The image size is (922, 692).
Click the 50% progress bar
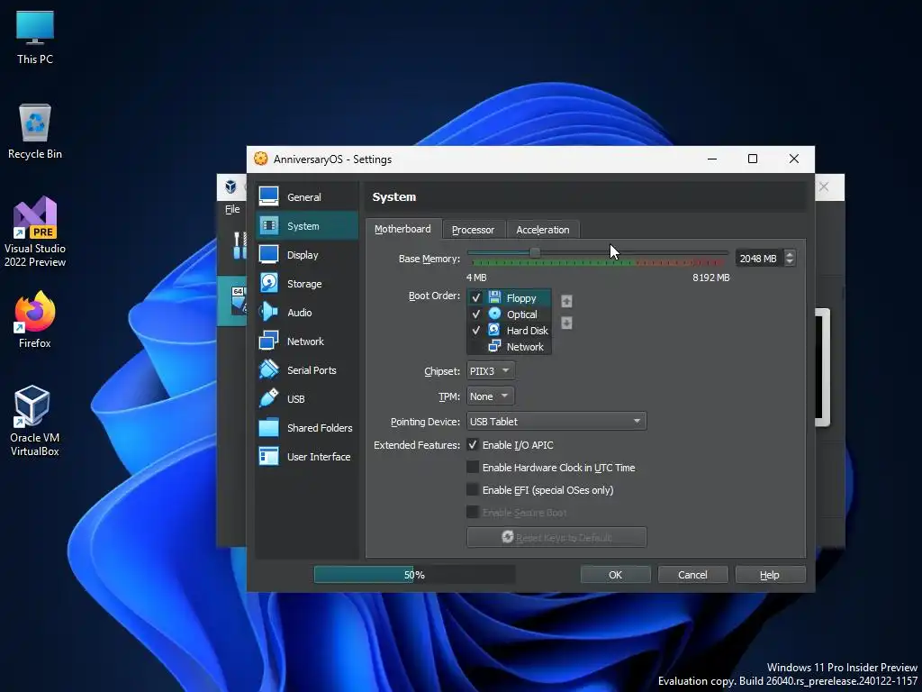click(414, 574)
